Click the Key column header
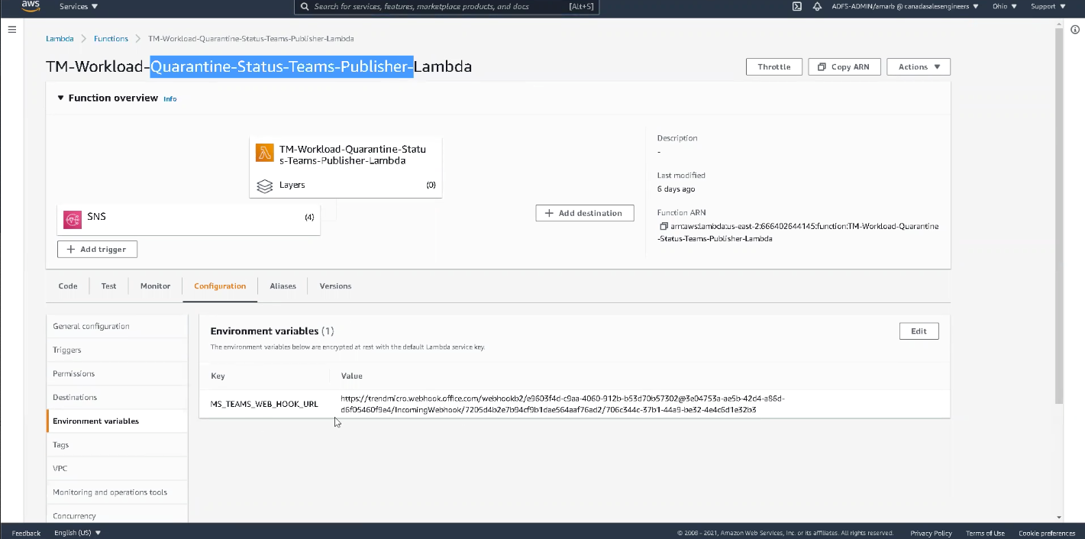 [x=218, y=376]
